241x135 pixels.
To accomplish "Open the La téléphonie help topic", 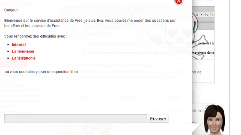I will point(24,58).
